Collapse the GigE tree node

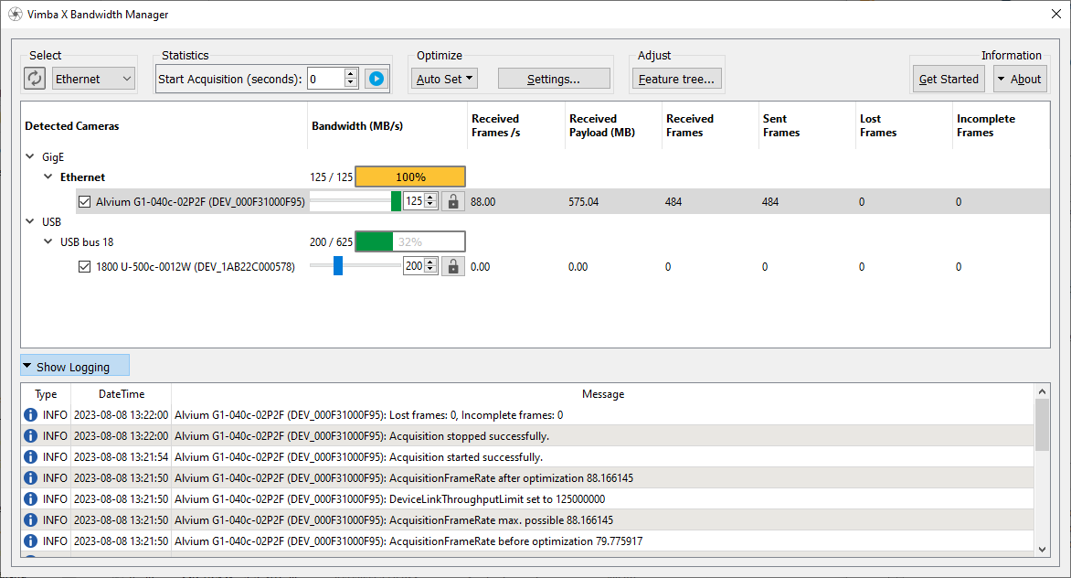pyautogui.click(x=30, y=157)
